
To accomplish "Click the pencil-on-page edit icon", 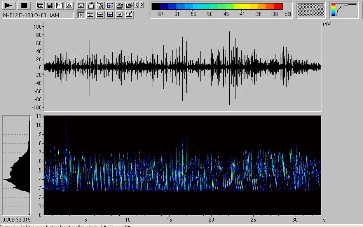I will click(x=129, y=15).
